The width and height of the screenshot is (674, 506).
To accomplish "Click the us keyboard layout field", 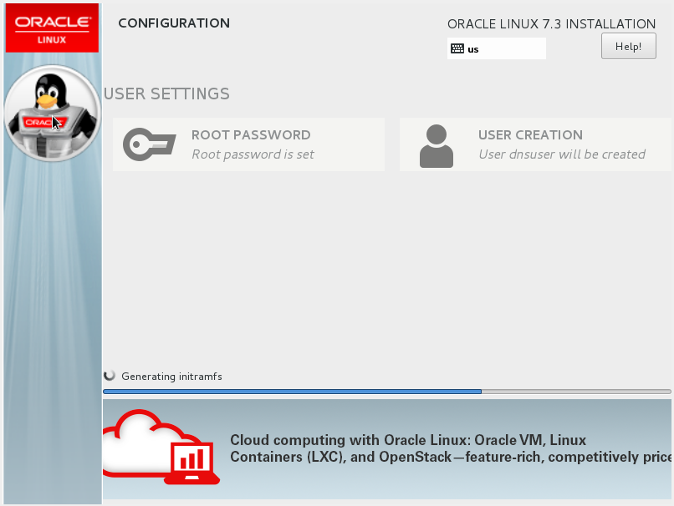I will click(x=497, y=48).
